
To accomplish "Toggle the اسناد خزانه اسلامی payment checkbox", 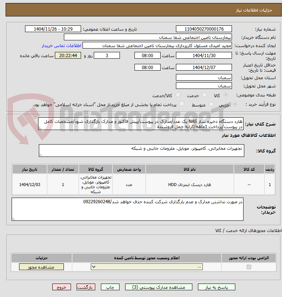I will pos(182,104).
